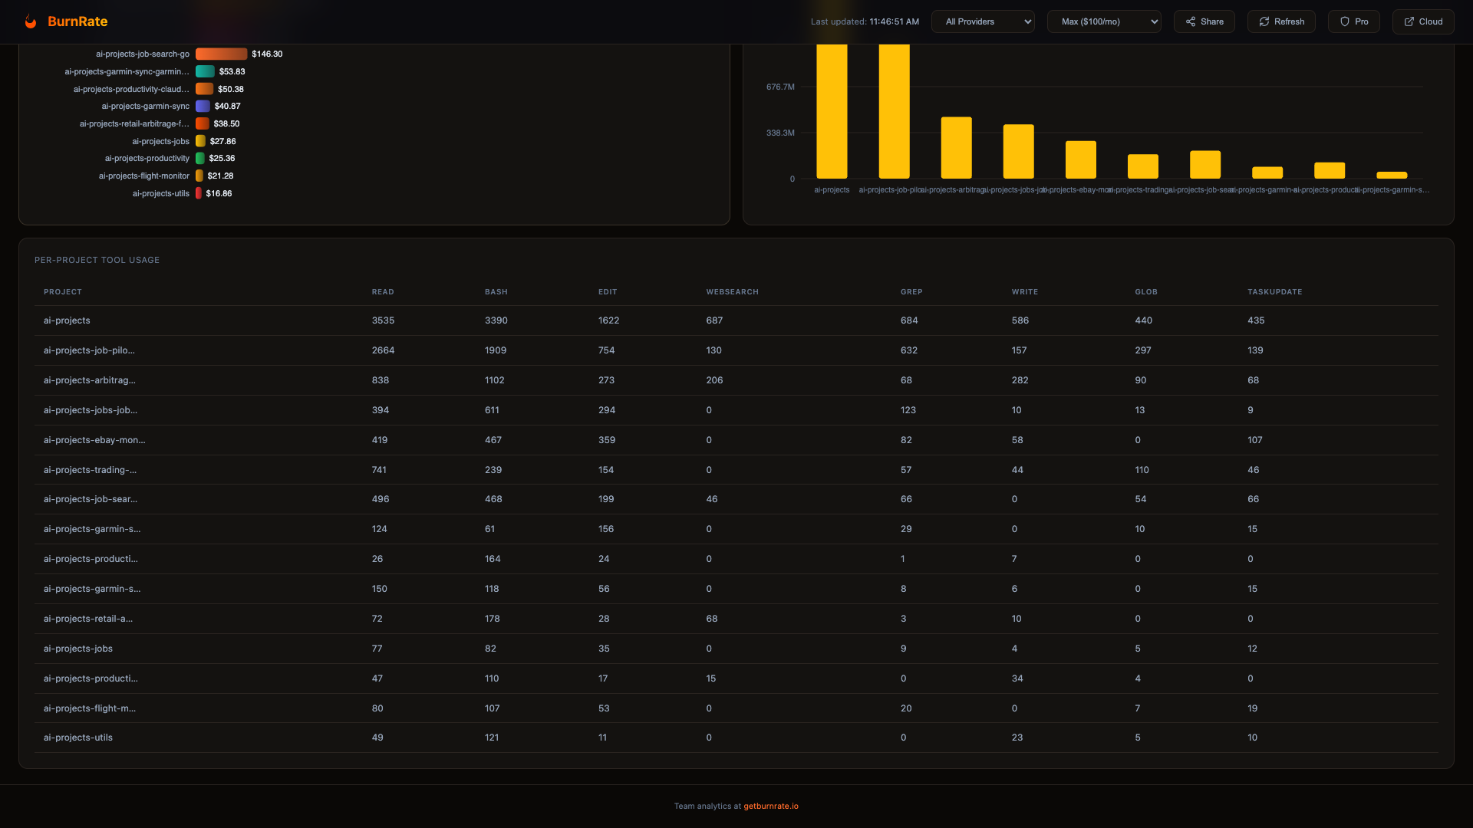Image resolution: width=1473 pixels, height=828 pixels.
Task: Click the BurnRate flame logo icon
Action: [31, 21]
